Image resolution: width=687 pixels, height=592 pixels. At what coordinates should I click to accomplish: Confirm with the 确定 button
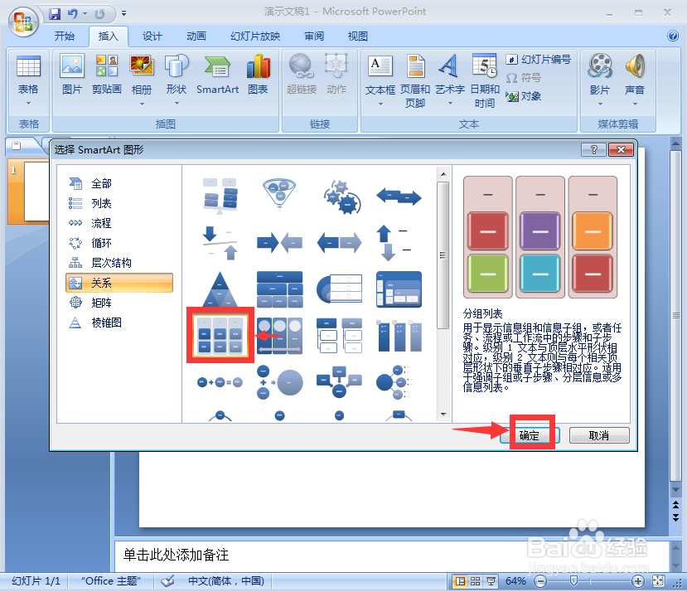(530, 435)
